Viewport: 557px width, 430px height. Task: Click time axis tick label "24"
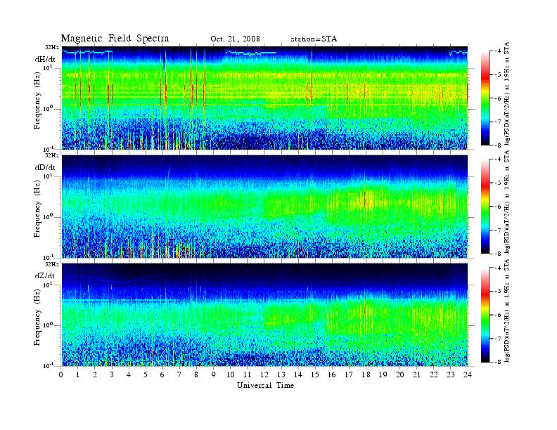tap(468, 374)
